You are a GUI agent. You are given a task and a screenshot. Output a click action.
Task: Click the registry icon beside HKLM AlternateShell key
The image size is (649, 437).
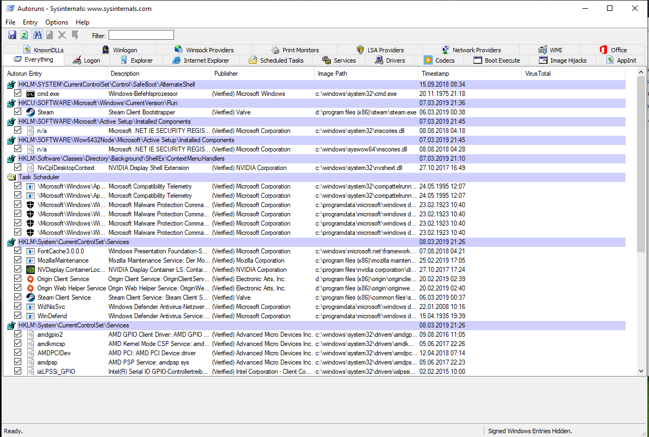[11, 85]
